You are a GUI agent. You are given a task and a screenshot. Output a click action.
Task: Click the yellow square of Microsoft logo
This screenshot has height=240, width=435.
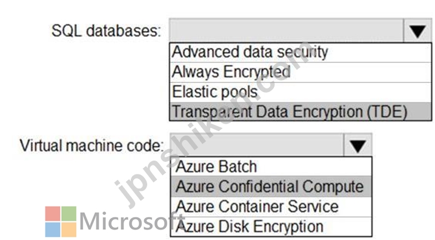pos(69,230)
